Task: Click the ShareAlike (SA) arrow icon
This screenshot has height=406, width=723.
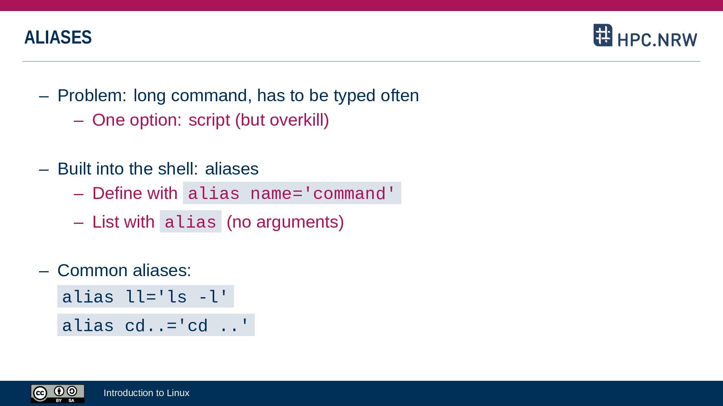Action: [72, 391]
